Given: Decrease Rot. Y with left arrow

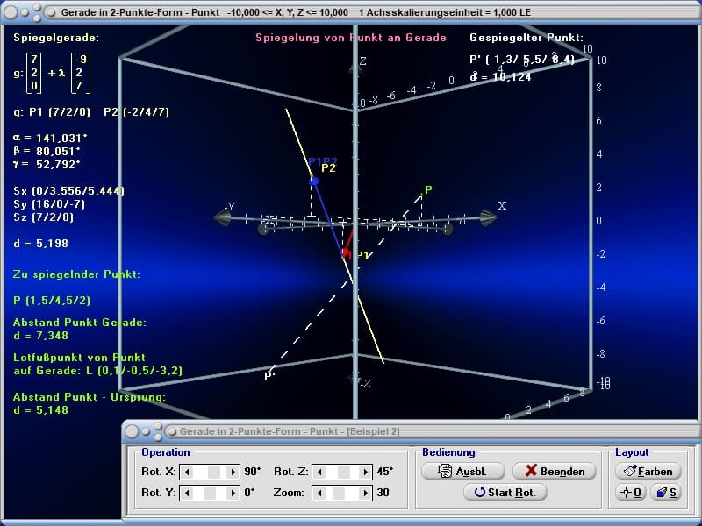Looking at the screenshot, I should (187, 493).
